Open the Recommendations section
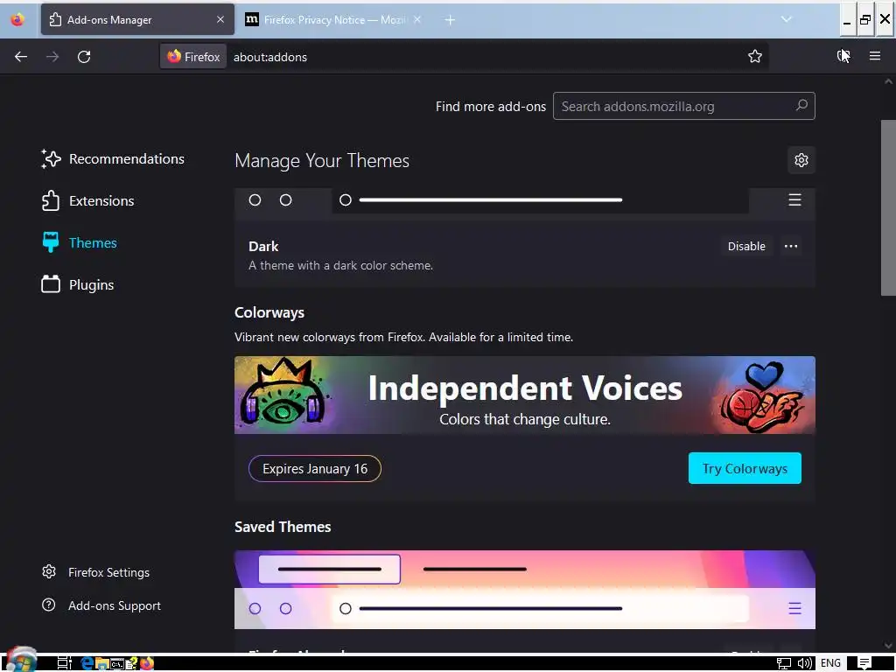The height and width of the screenshot is (672, 896). tap(113, 159)
